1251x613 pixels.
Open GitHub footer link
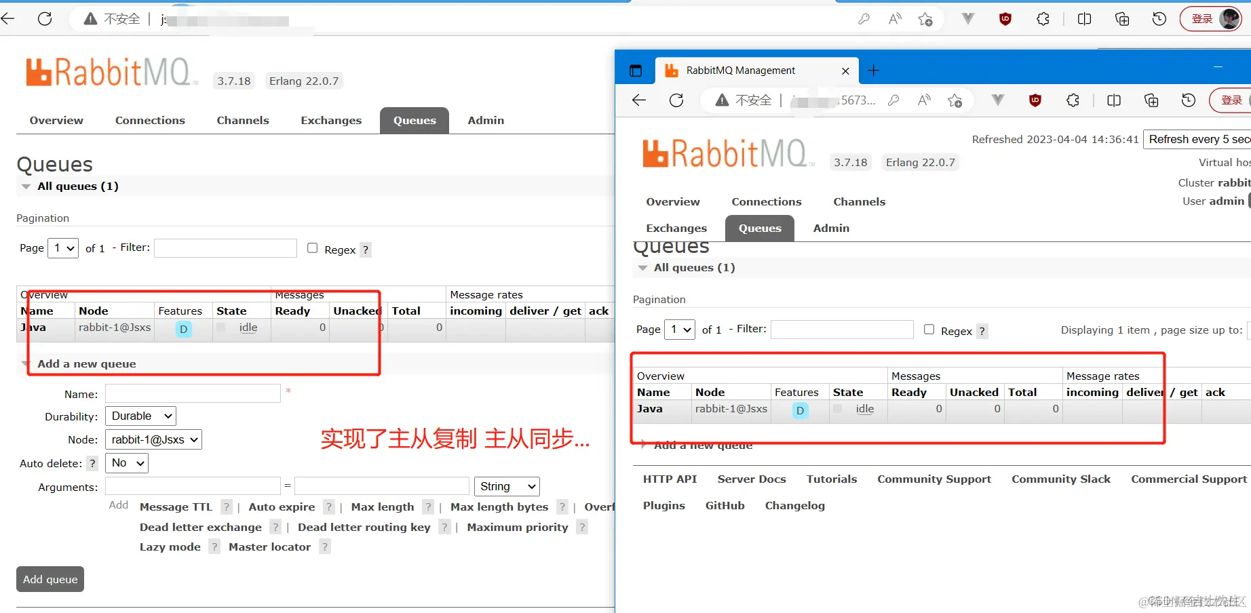point(725,505)
